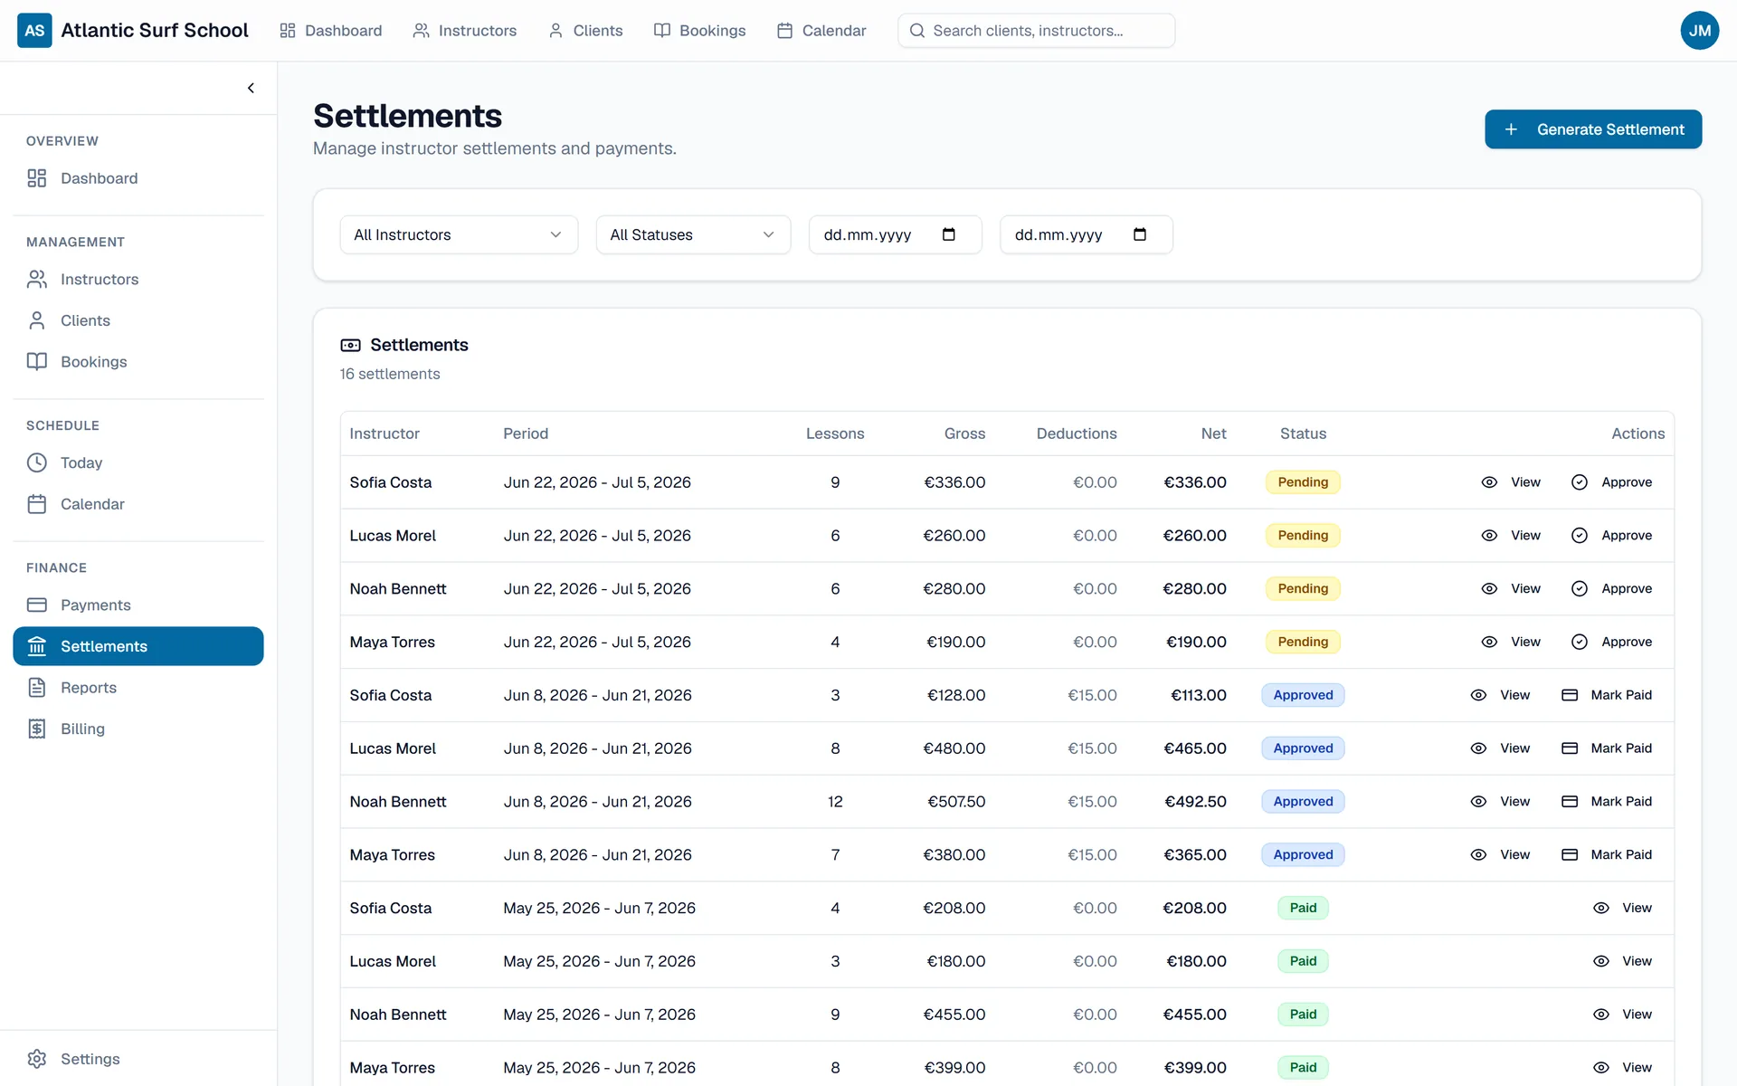Viewport: 1737px width, 1086px height.
Task: Approve Noah Bennett's €280.00 settlement
Action: coord(1611,589)
